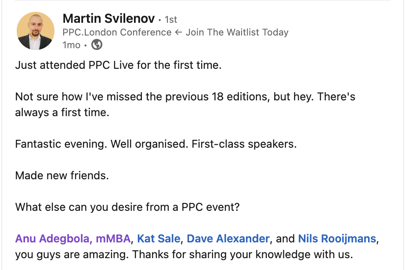Visit the Dave Alexander mention link
The image size is (405, 270).
[228, 239]
